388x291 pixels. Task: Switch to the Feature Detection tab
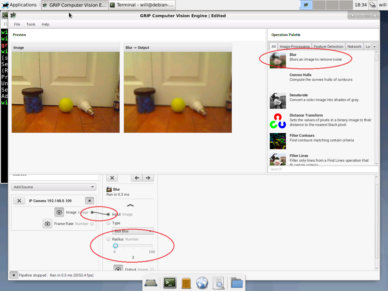coord(328,46)
